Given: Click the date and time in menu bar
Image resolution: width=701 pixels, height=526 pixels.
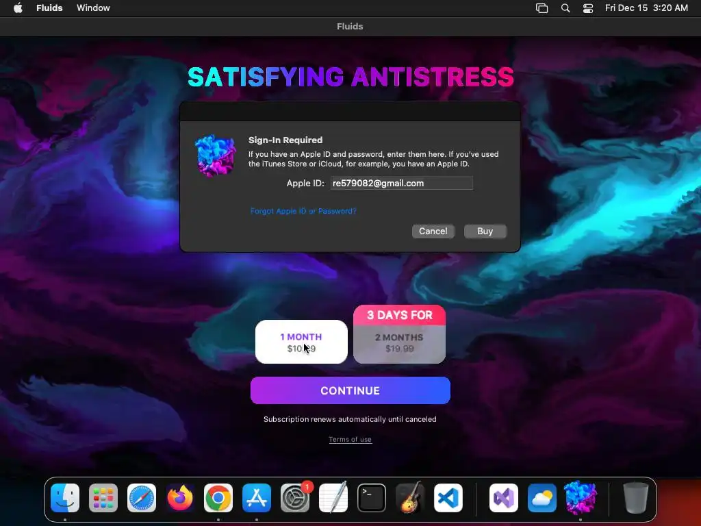Looking at the screenshot, I should 646,8.
